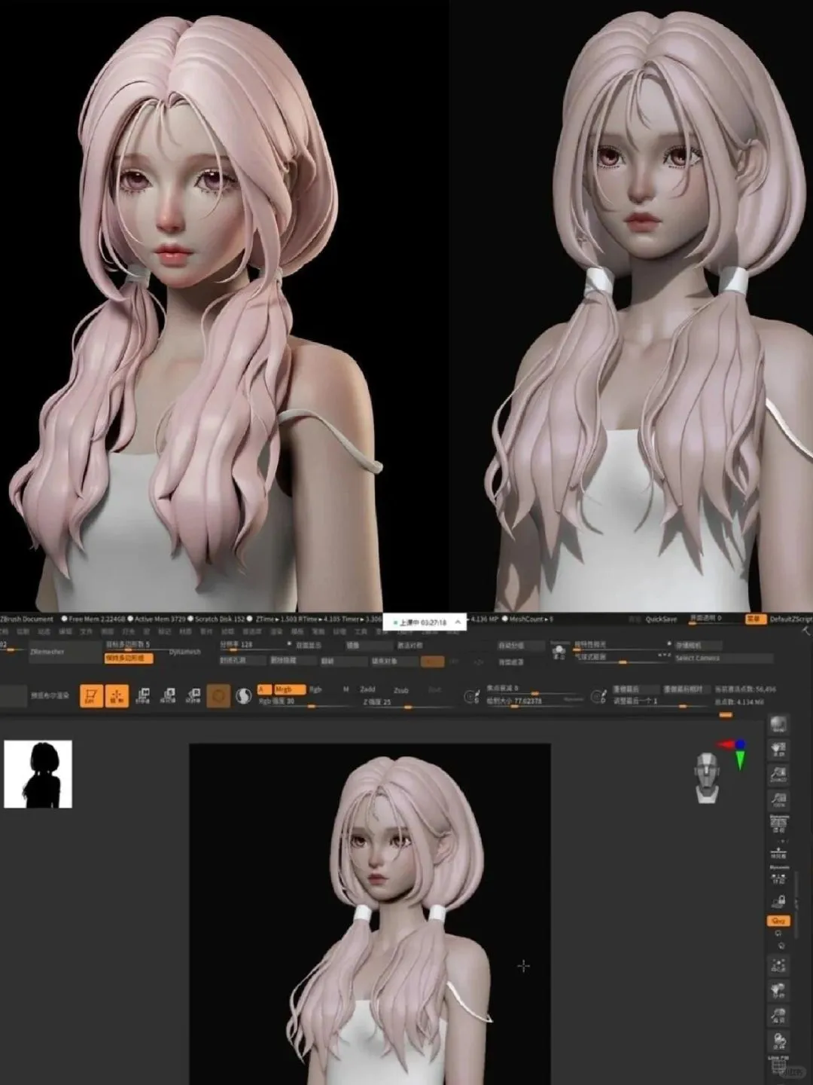The image size is (813, 1085).
Task: Click the Active Mem 3729 readout
Action: [x=158, y=619]
